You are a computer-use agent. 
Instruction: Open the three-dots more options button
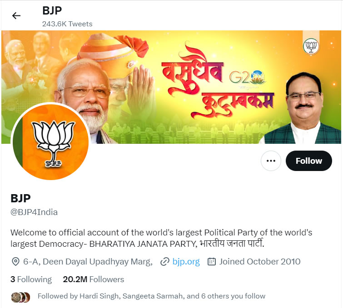coord(271,161)
